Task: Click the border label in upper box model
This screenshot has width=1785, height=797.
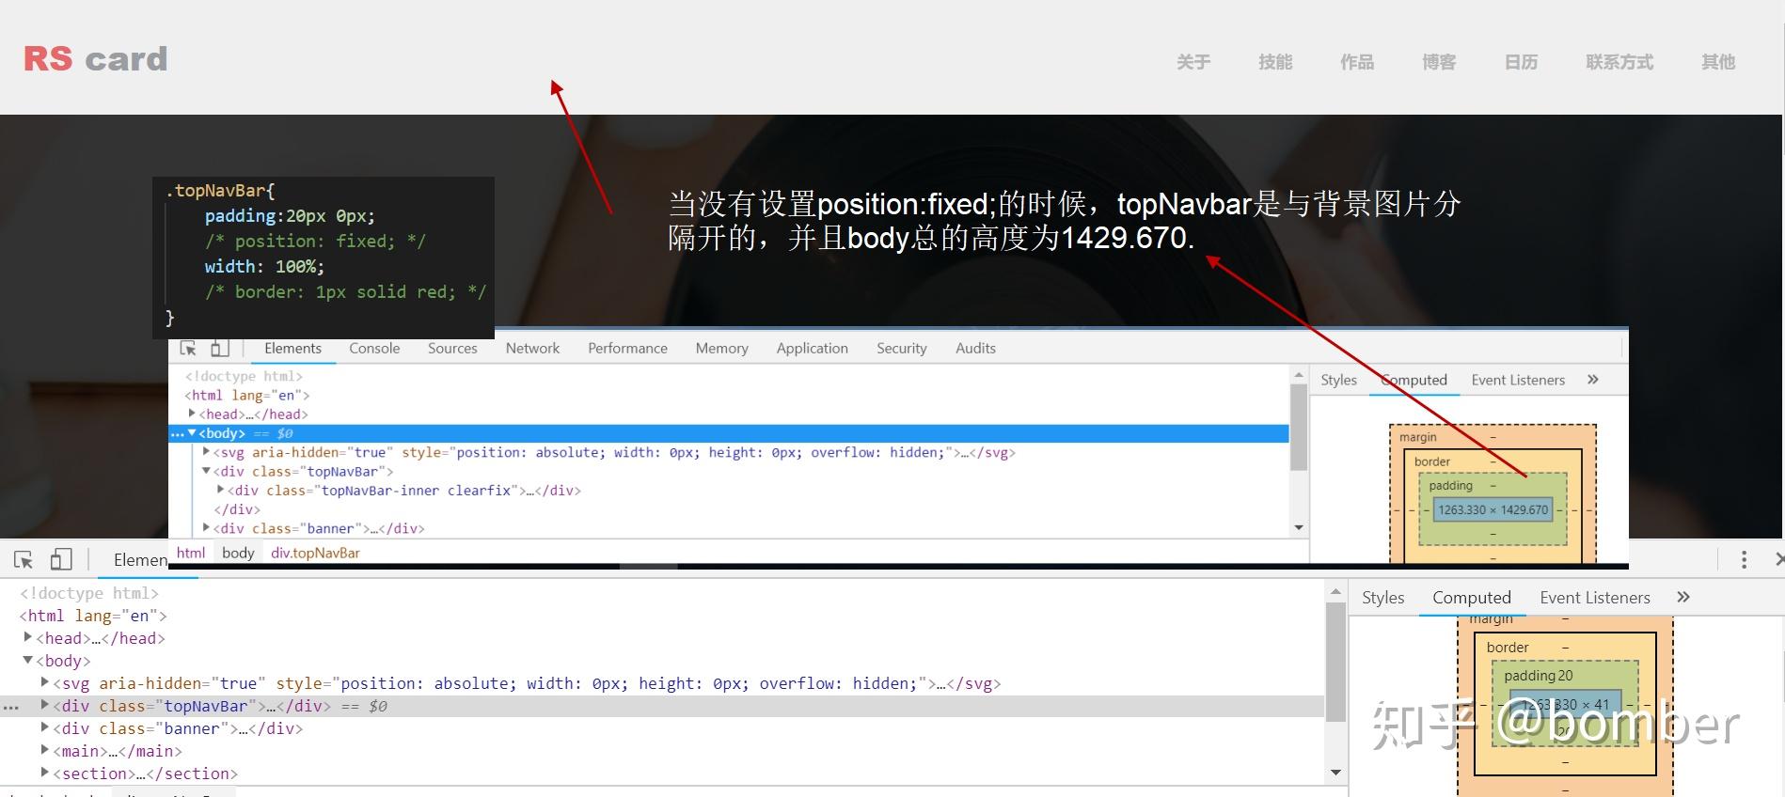Action: tap(1432, 461)
